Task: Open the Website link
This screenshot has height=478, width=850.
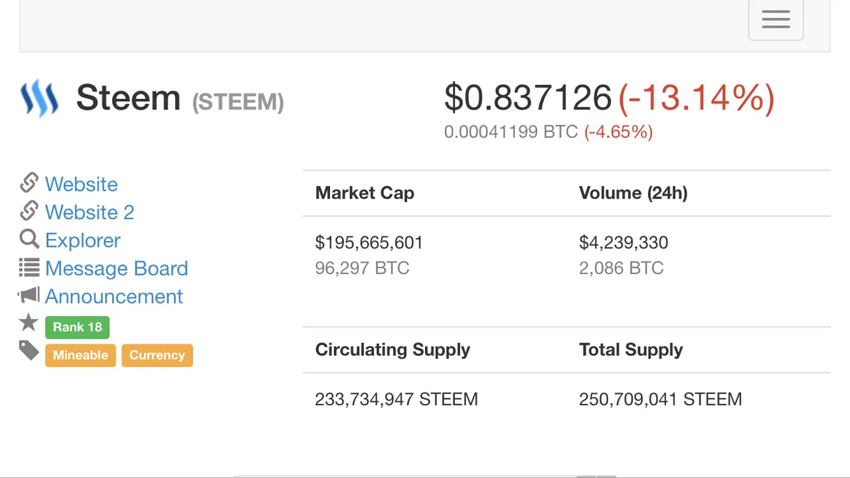Action: 81,184
